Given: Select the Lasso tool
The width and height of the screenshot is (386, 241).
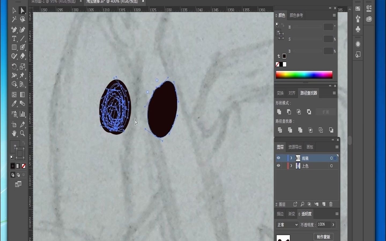Looking at the screenshot, I should (x=22, y=19).
